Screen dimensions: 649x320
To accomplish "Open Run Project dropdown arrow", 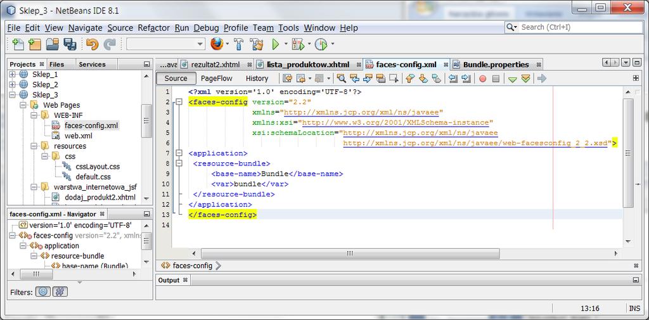I will click(286, 44).
